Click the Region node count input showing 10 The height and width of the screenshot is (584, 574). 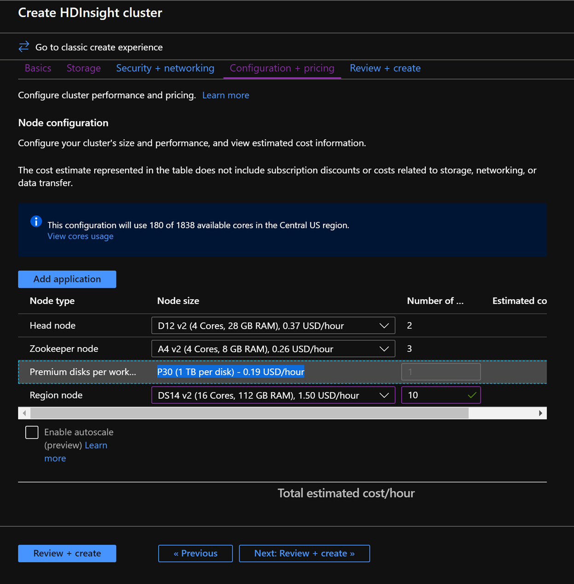coord(433,395)
